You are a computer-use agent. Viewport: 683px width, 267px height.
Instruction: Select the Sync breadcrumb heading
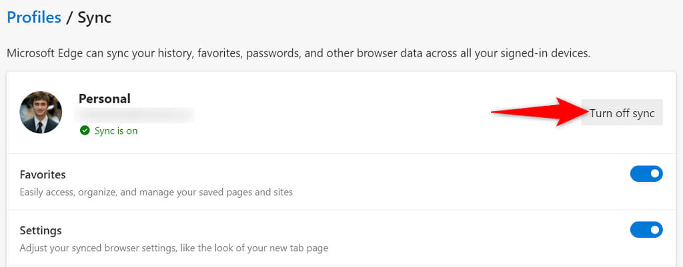click(x=94, y=17)
